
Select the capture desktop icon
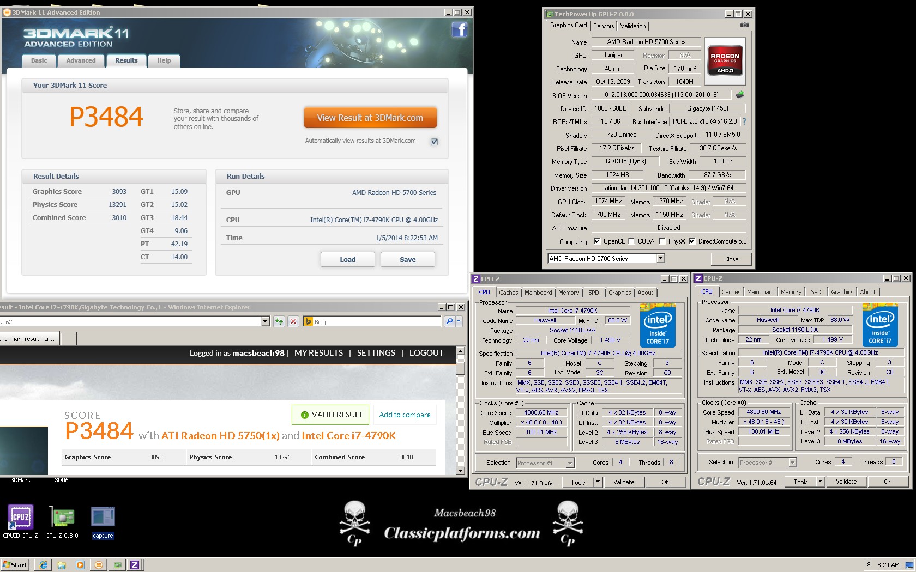(103, 521)
